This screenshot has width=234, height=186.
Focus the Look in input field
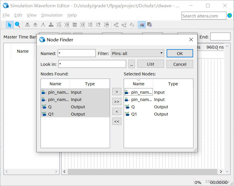coord(92,64)
